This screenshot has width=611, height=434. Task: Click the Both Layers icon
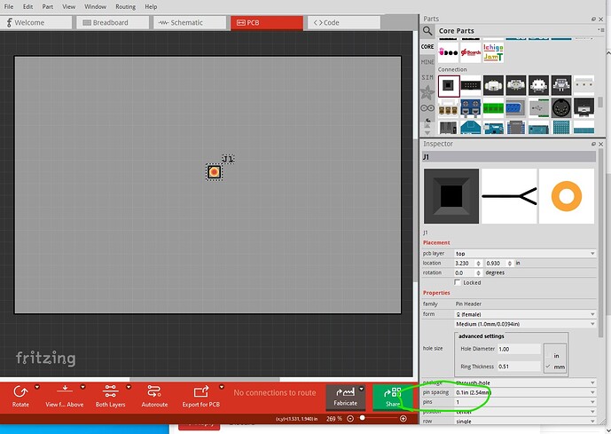110,391
